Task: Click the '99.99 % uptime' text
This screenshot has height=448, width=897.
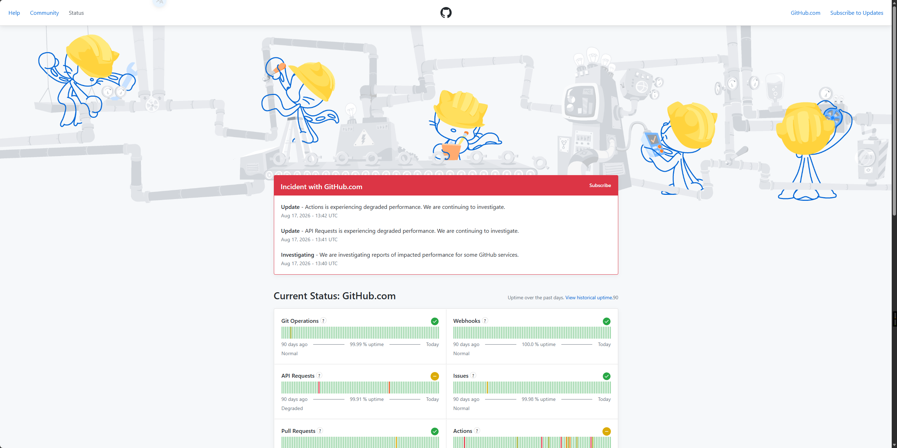Action: click(x=367, y=344)
